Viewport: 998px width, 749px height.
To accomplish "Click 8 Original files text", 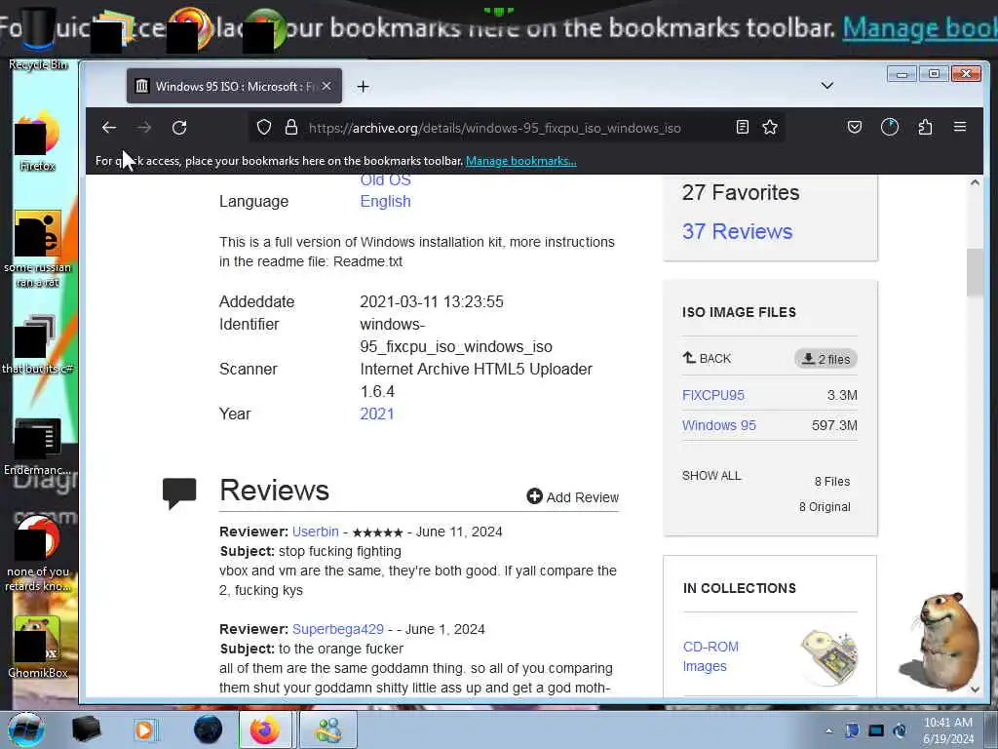I will 825,507.
